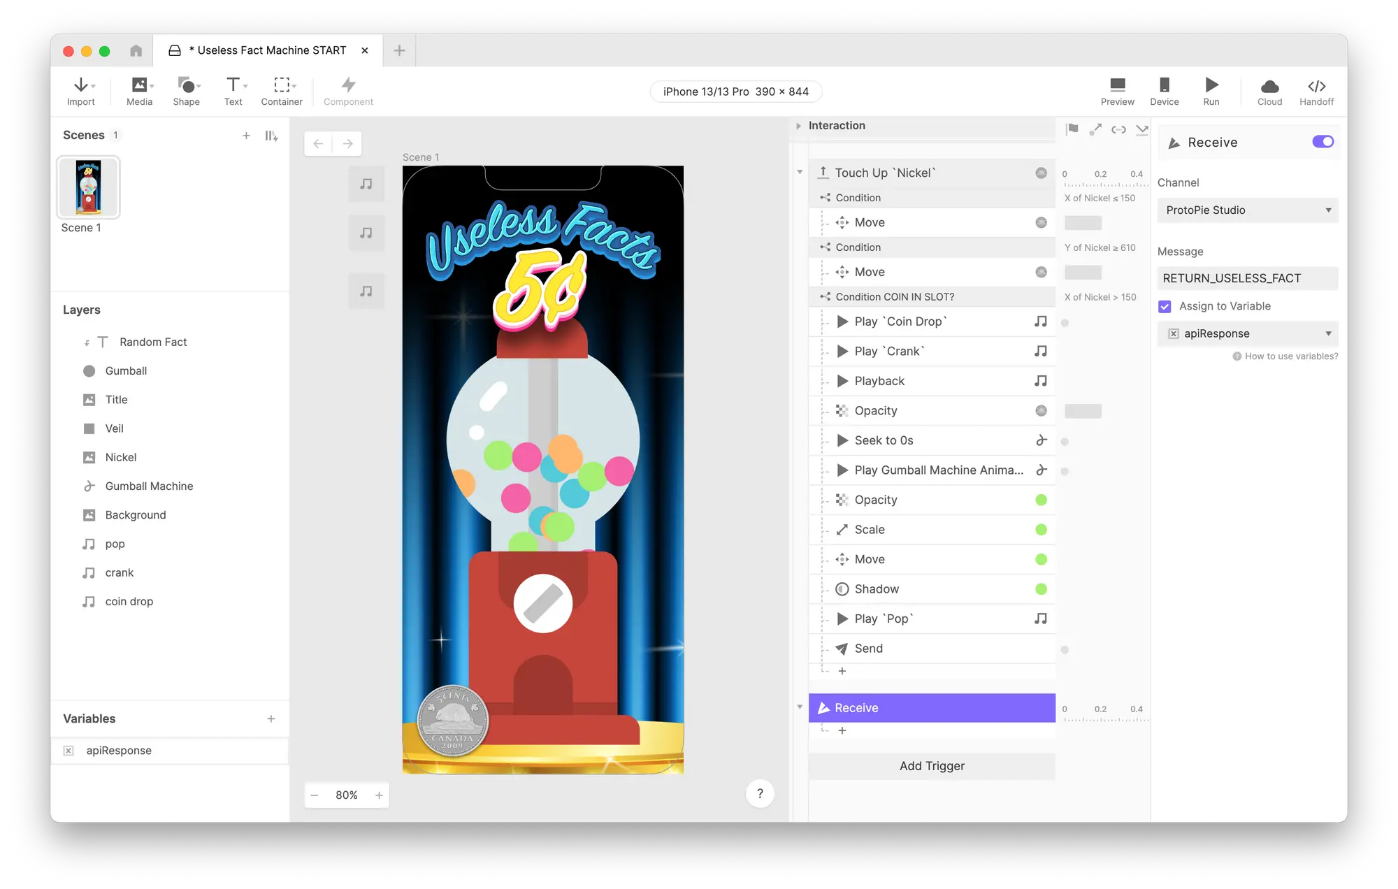Image resolution: width=1398 pixels, height=889 pixels.
Task: Select the Device preview tab
Action: (1165, 91)
